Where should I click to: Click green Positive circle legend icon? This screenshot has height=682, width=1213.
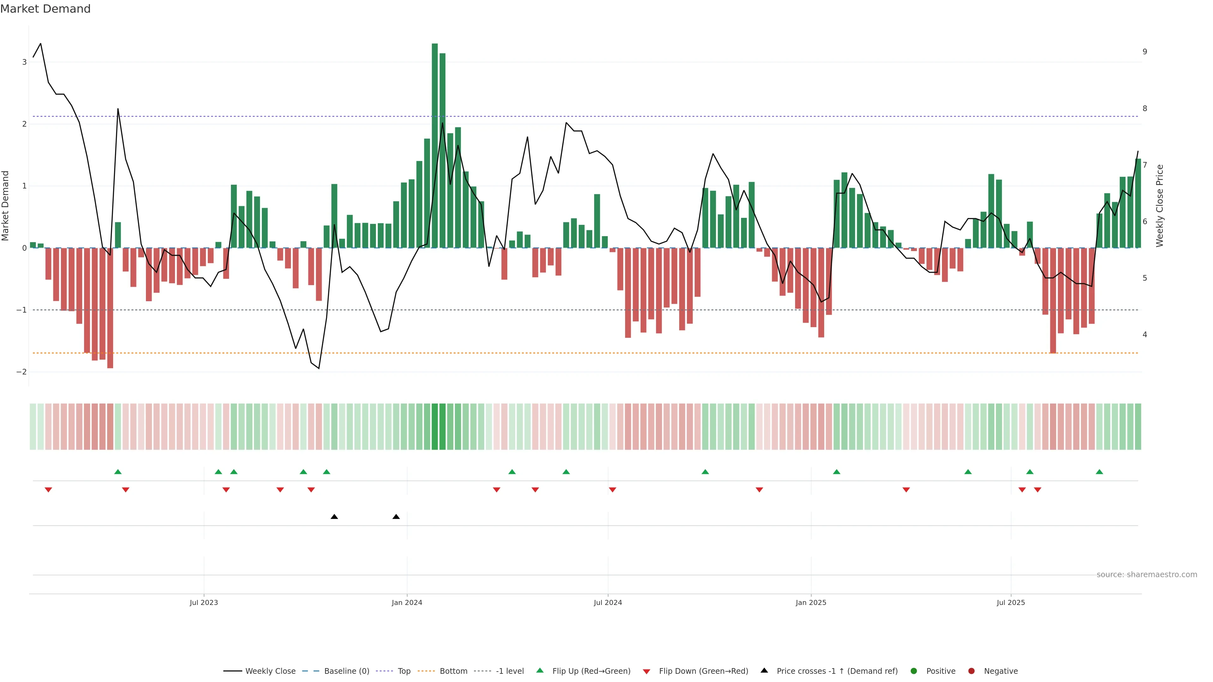(x=914, y=671)
